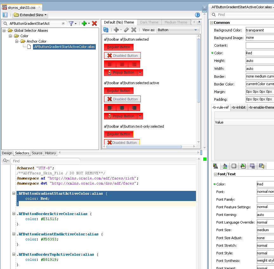Open the View as Button combo box
274x269 pixels.
click(x=178, y=30)
